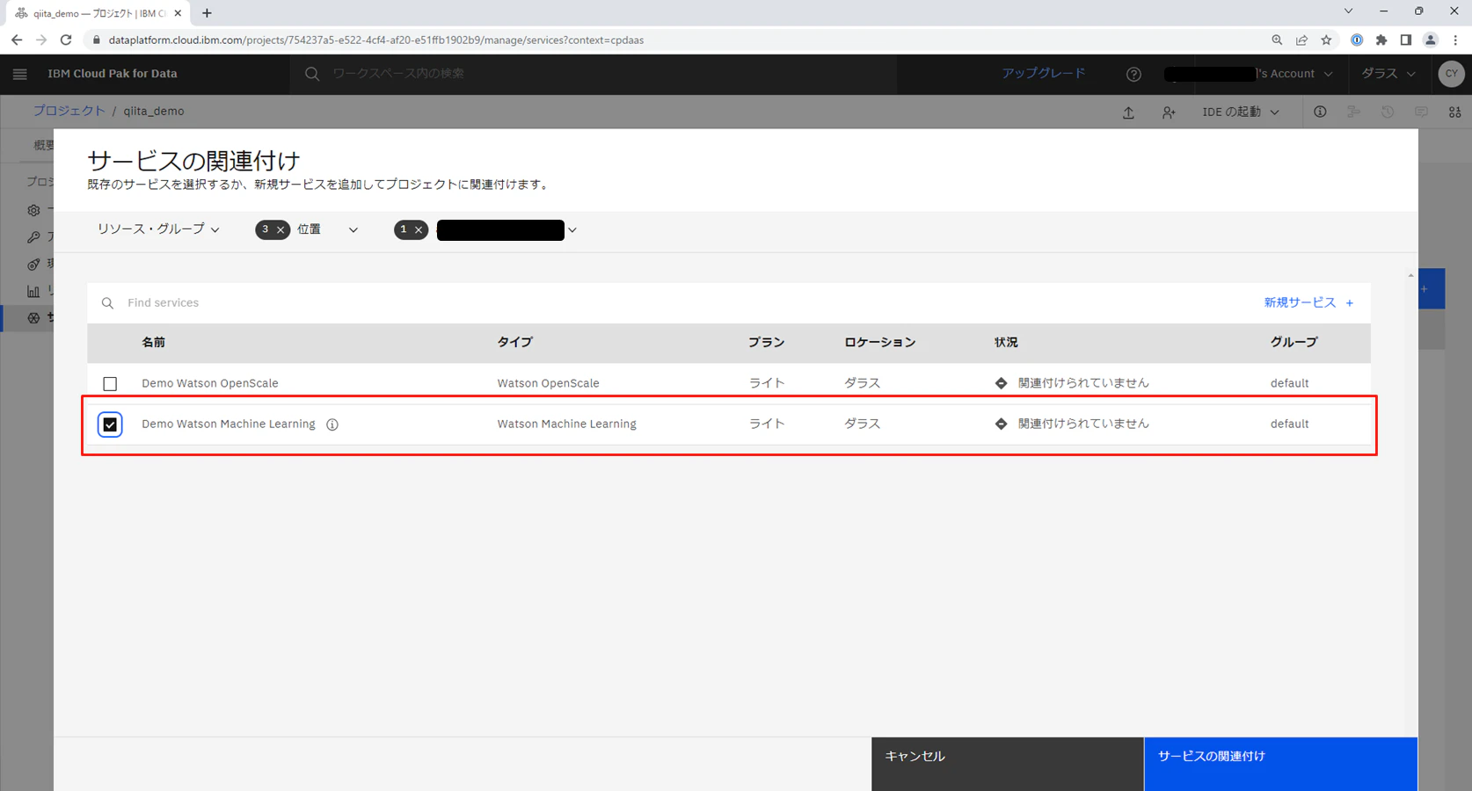Click the blue サービスの関連付け button
This screenshot has height=791, width=1472.
tap(1280, 764)
